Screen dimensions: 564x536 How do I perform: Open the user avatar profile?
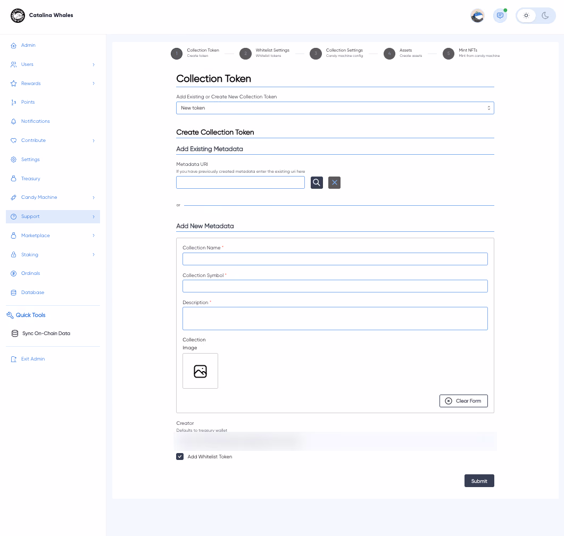click(x=477, y=15)
